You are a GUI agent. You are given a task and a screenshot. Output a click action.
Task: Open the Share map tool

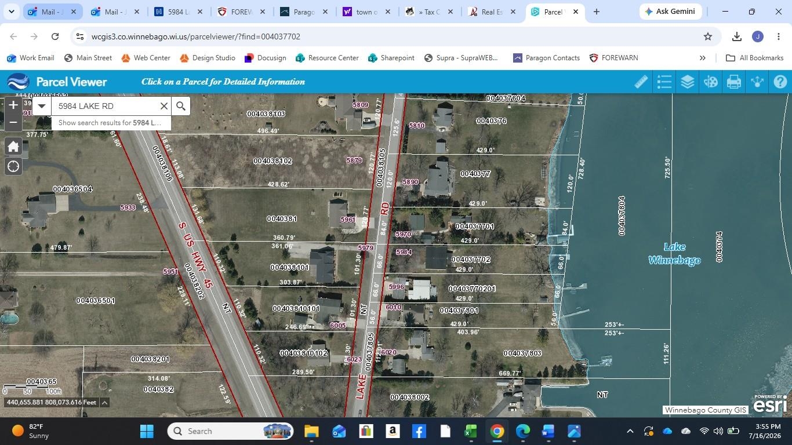coord(757,82)
